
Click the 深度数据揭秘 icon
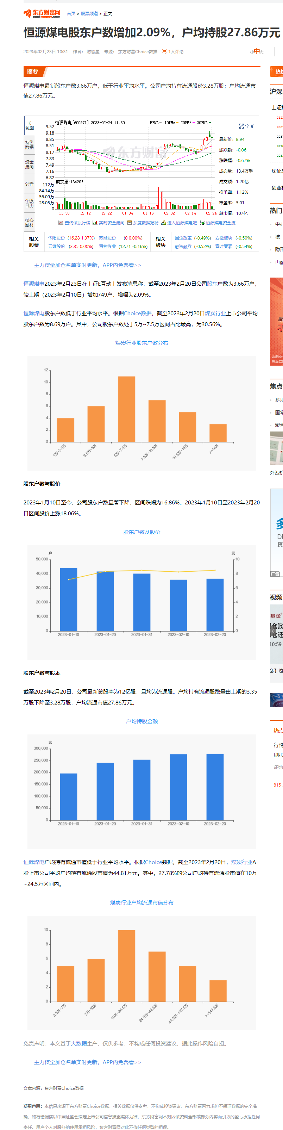[x=130, y=223]
